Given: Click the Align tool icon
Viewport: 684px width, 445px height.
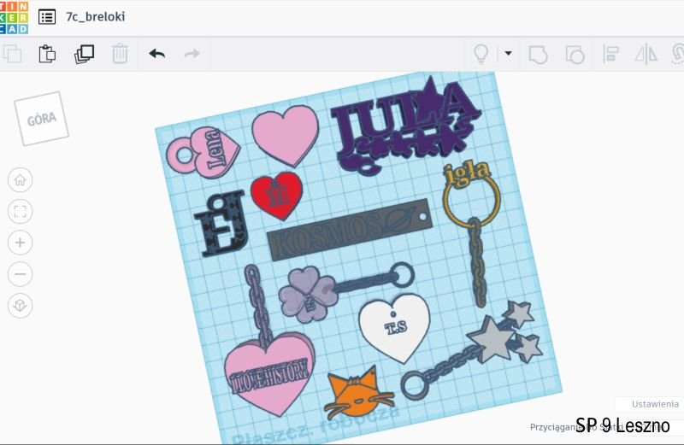Looking at the screenshot, I should tap(611, 54).
